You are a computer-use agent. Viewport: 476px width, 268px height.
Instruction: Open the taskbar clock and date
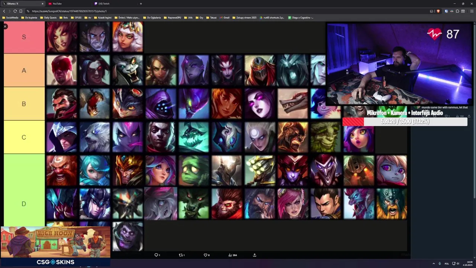468,264
